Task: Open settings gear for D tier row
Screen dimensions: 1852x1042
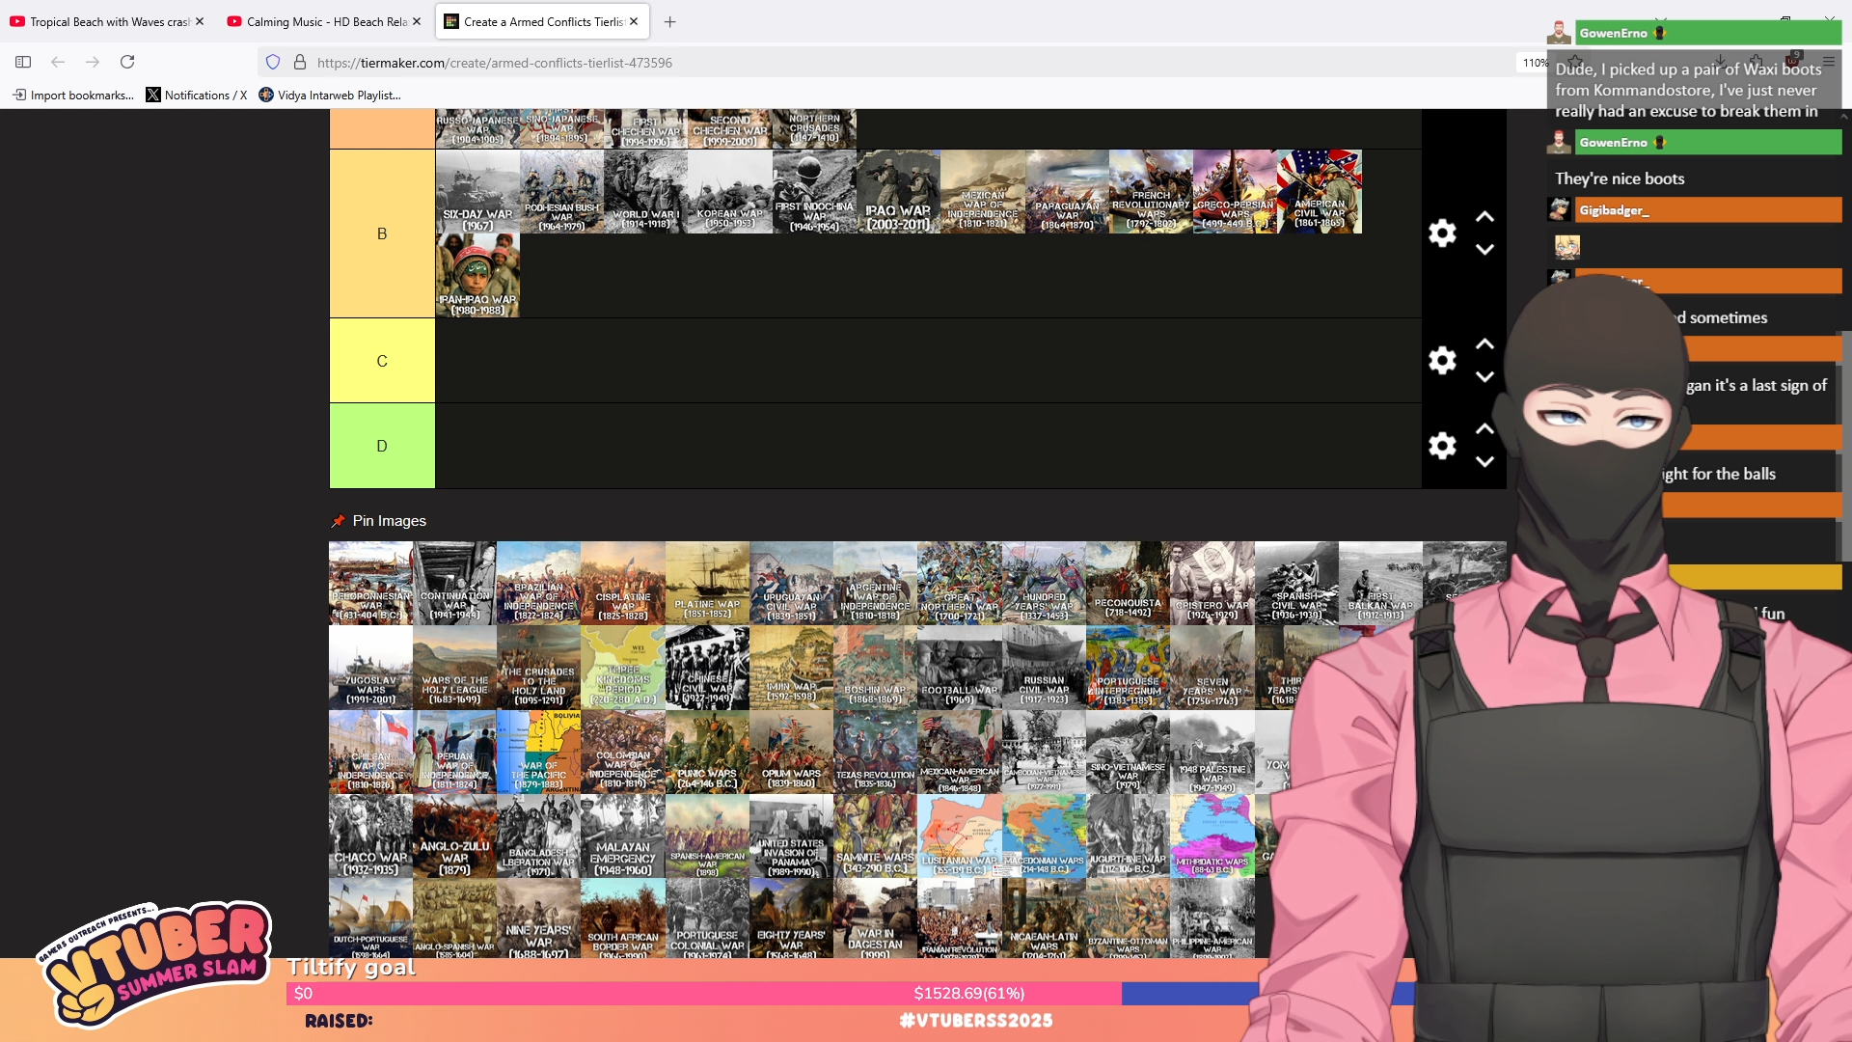Action: click(1442, 445)
